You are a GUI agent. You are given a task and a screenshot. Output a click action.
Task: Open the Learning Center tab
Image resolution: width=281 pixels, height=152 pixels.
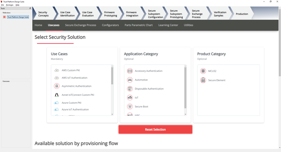click(x=168, y=25)
